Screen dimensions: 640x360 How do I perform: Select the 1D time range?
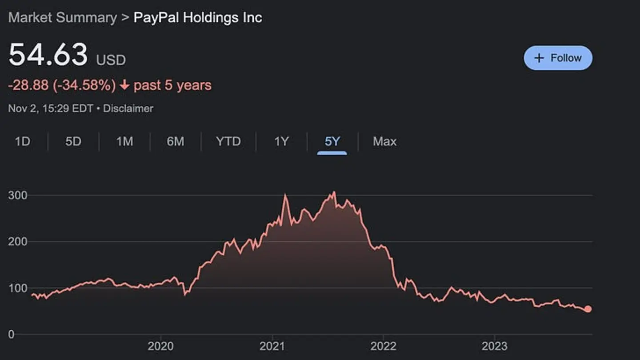click(22, 141)
